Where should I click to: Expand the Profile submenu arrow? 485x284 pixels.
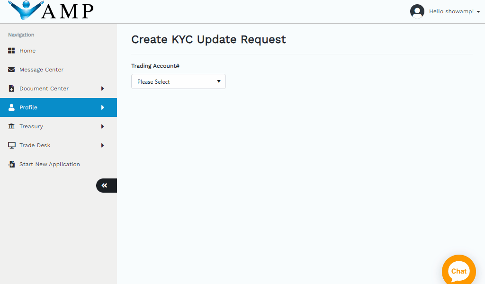click(102, 107)
